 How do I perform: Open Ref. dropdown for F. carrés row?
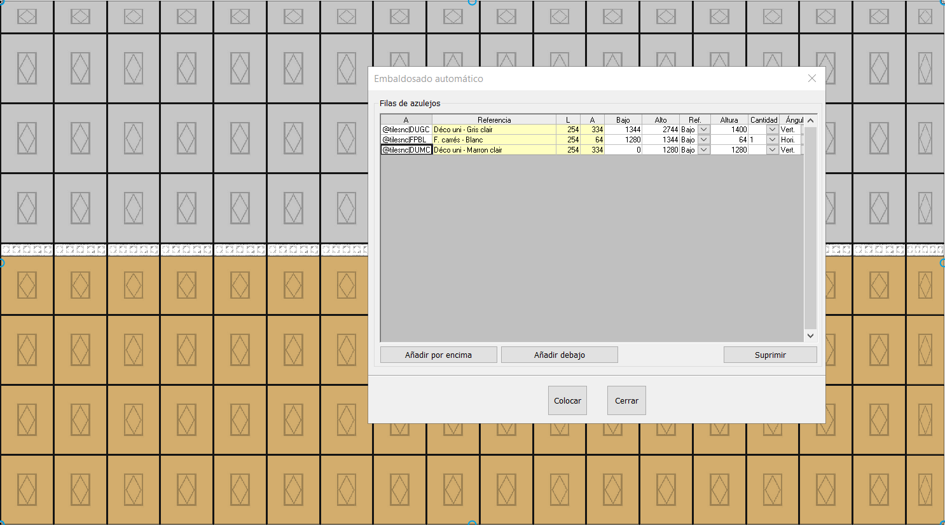703,140
